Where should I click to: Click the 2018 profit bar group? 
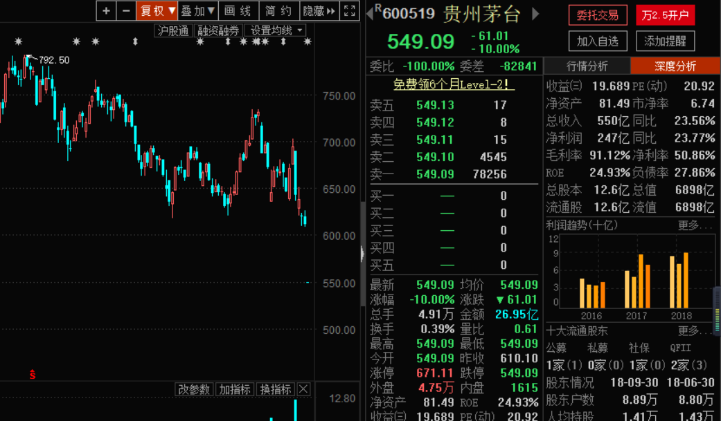679,280
